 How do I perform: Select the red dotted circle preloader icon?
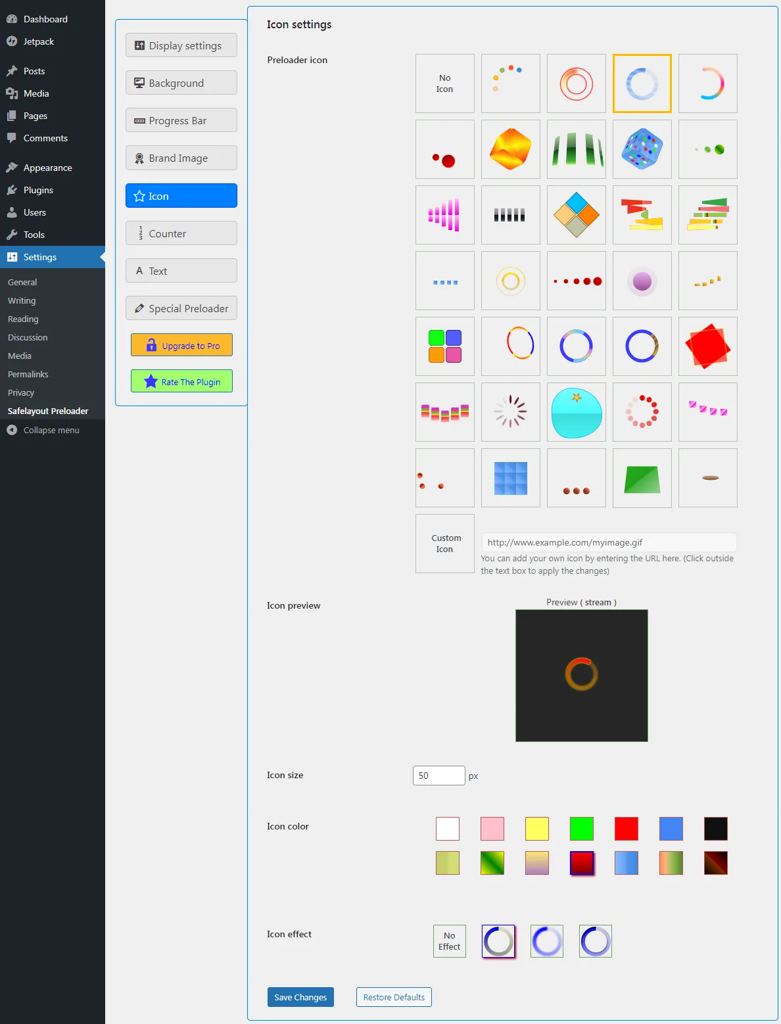642,412
